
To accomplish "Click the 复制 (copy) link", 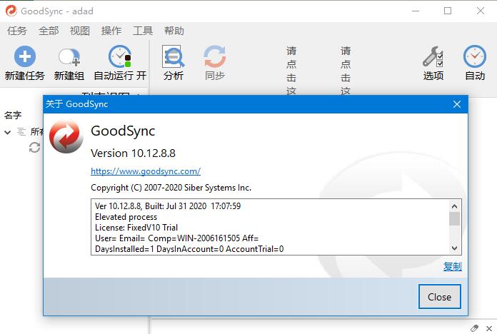I will (x=452, y=266).
